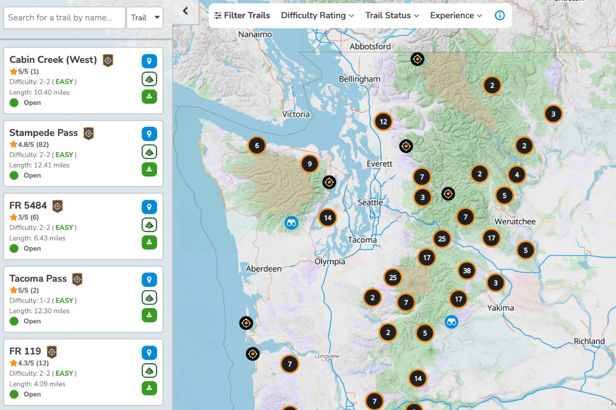Download Stampede Pass trail file

pos(149,169)
